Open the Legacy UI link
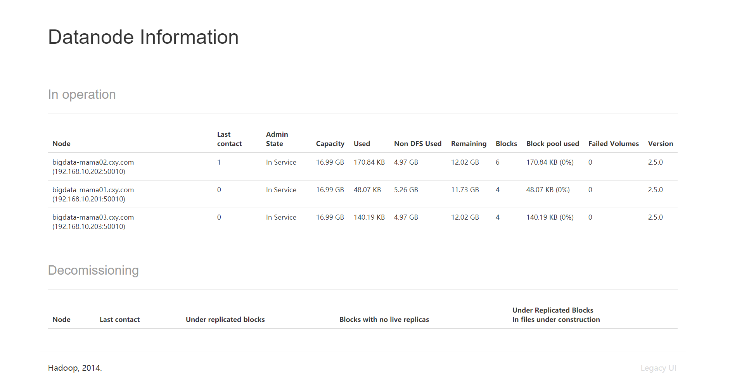Viewport: 749px width, 380px height. (x=658, y=368)
